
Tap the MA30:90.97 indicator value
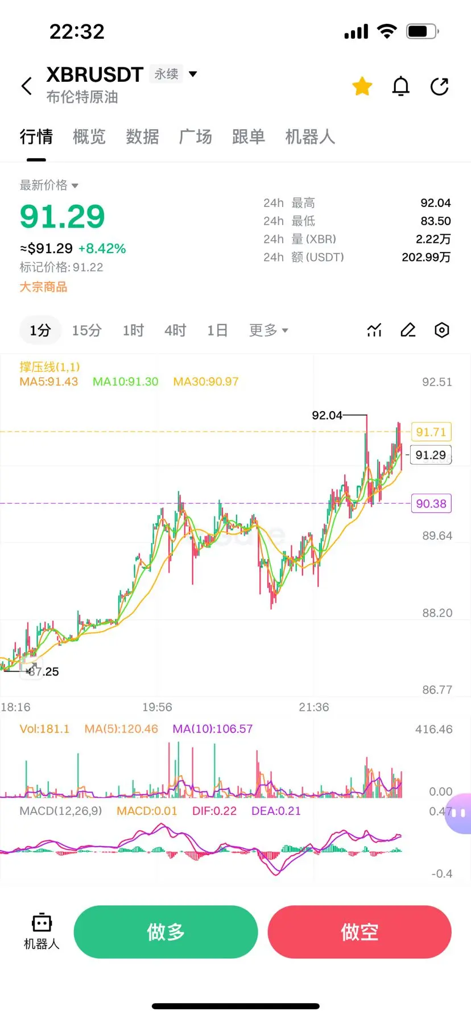206,382
